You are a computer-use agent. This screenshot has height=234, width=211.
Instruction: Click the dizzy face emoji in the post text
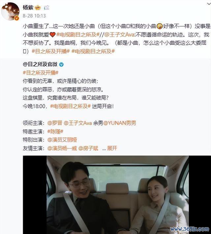click(160, 26)
